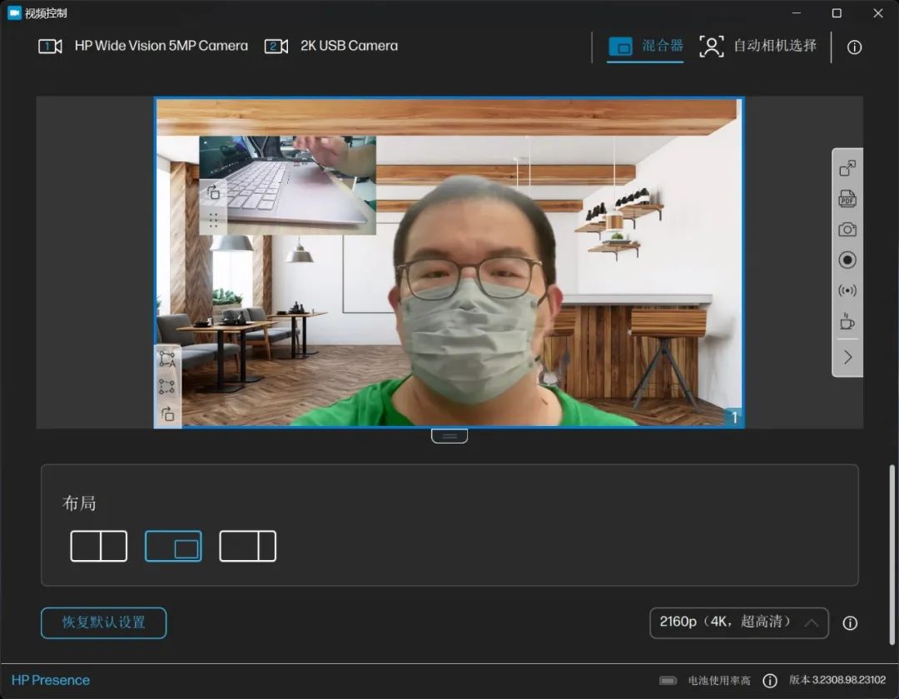Image resolution: width=899 pixels, height=699 pixels.
Task: Minimize the 视频控制 window
Action: pyautogui.click(x=797, y=13)
